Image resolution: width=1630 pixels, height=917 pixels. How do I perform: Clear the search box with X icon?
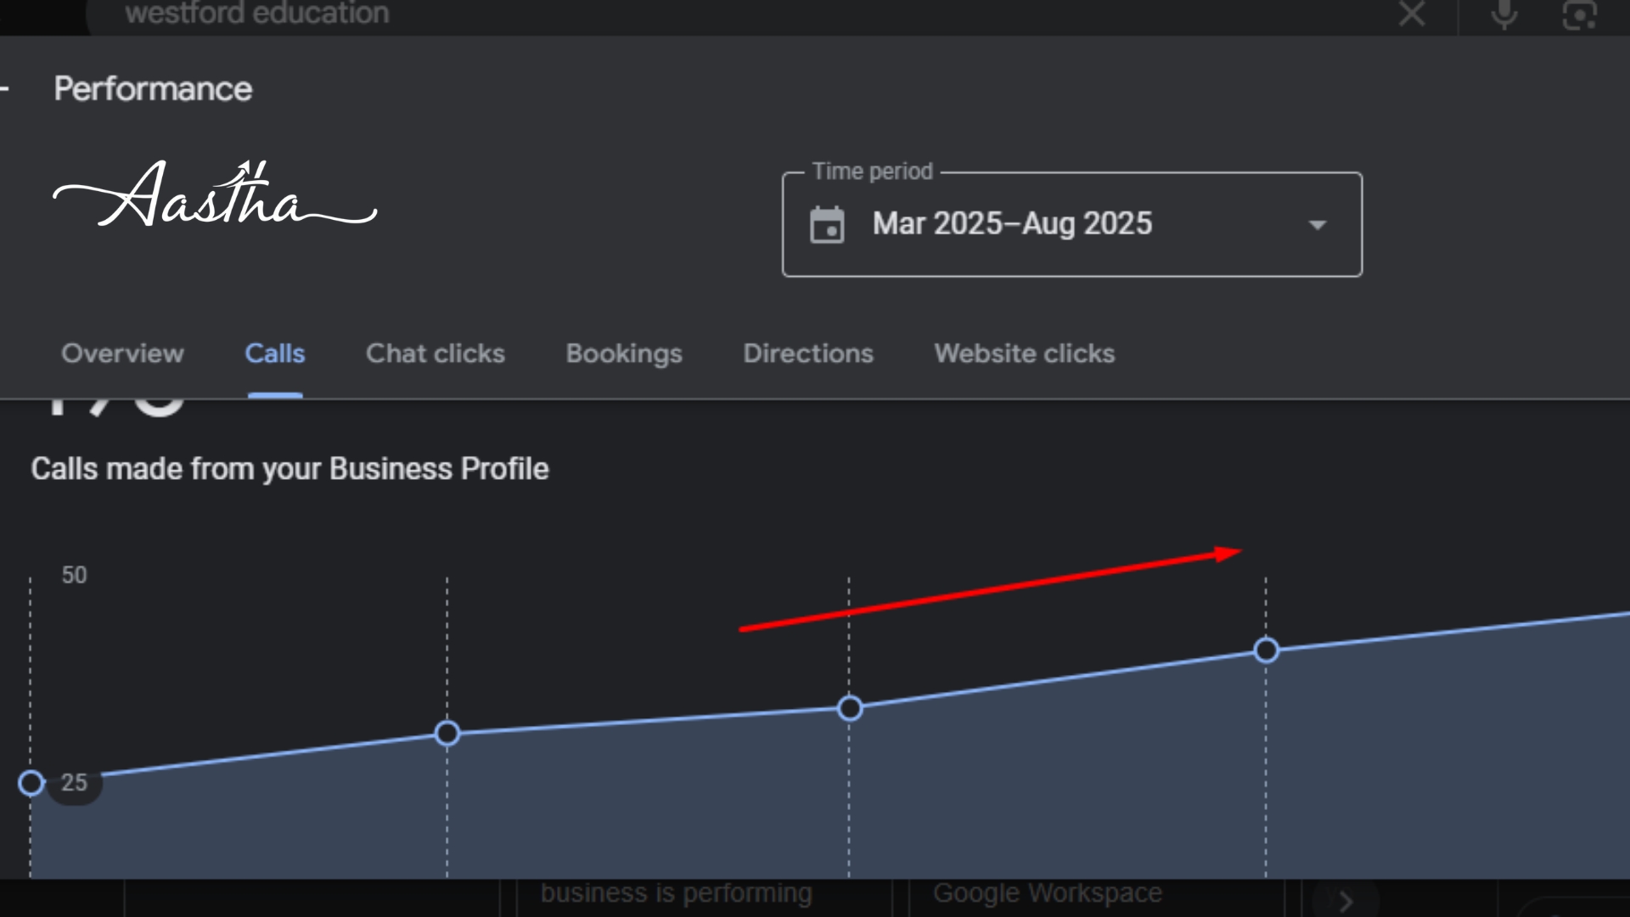coord(1412,14)
